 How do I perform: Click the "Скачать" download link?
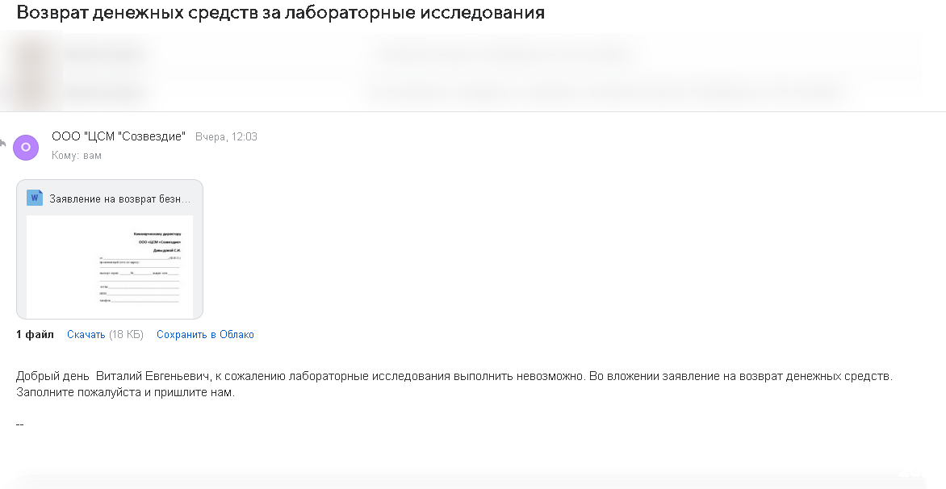pyautogui.click(x=86, y=335)
